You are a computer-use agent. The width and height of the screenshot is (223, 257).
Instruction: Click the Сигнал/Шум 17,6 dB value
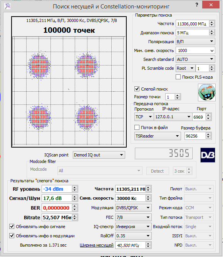[x=57, y=198]
